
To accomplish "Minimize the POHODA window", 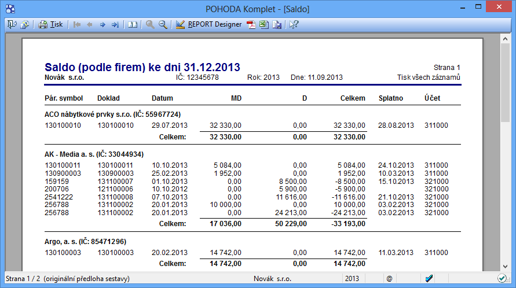I will pos(463,8).
